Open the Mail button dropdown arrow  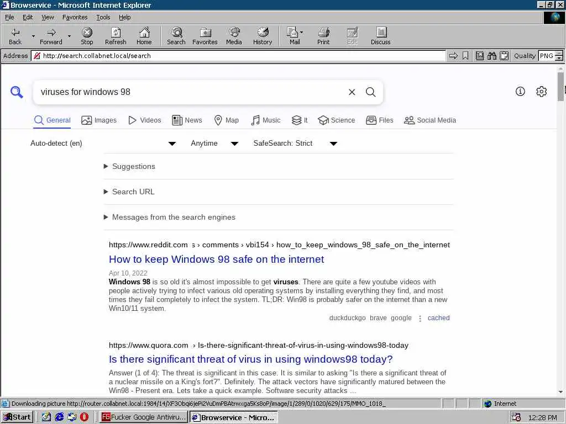pos(302,33)
